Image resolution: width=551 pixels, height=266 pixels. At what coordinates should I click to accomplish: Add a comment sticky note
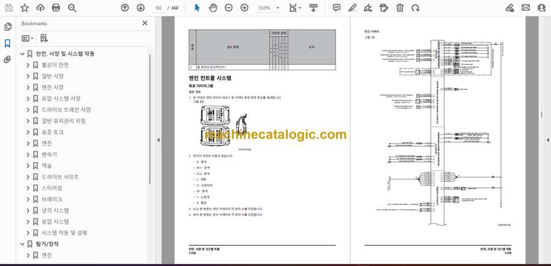point(337,8)
